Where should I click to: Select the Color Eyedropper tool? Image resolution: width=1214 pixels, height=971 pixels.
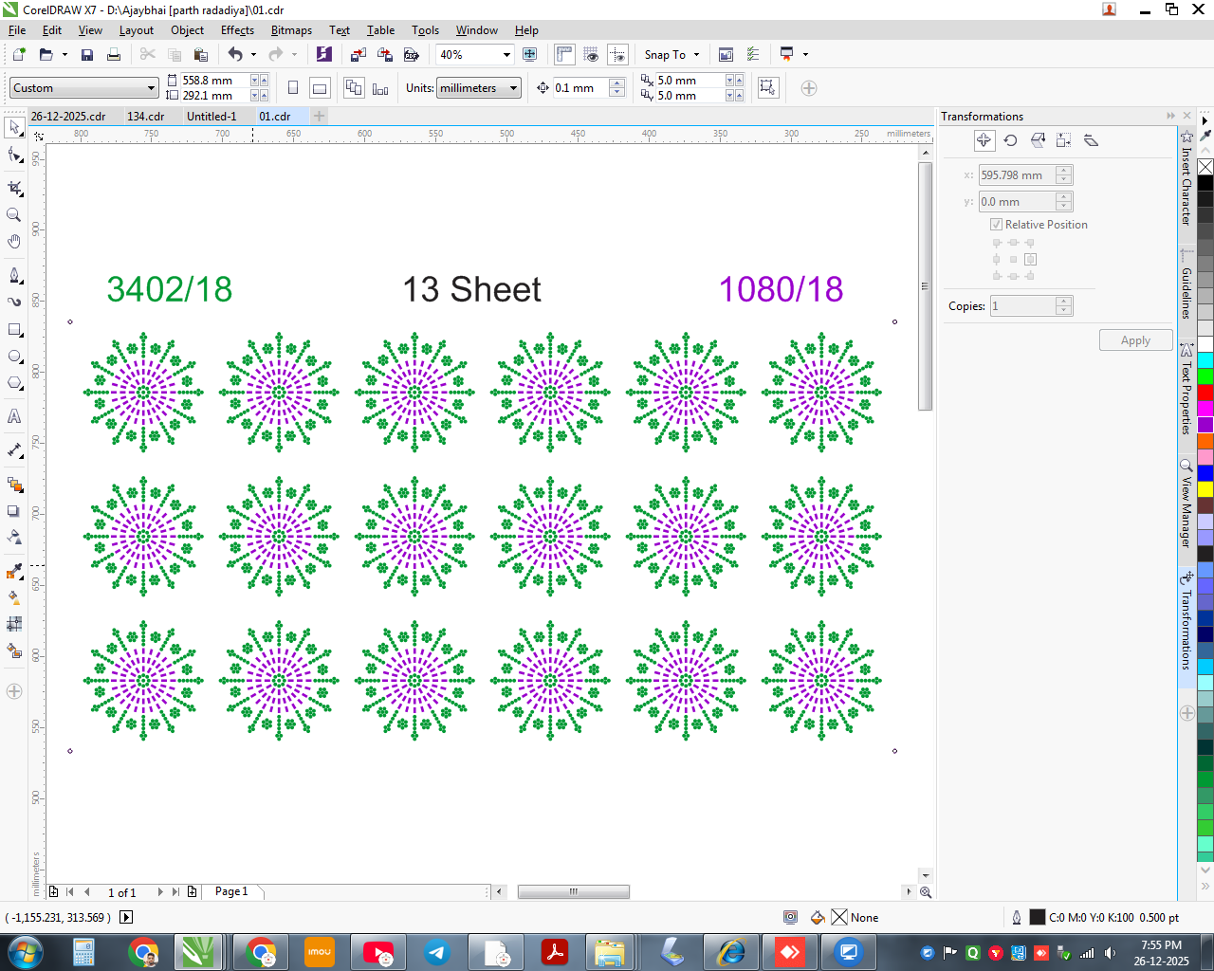[x=14, y=571]
